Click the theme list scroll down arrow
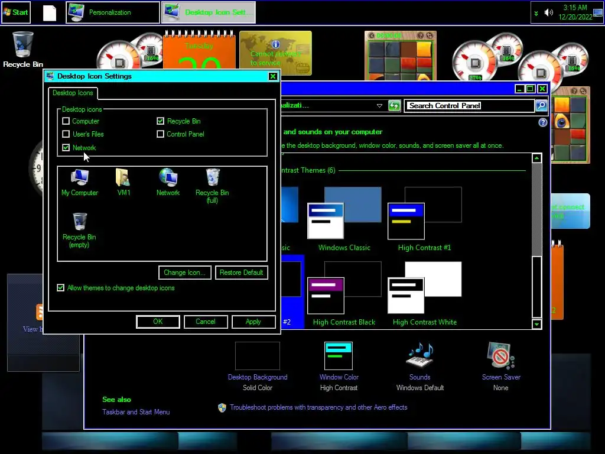 (536, 325)
